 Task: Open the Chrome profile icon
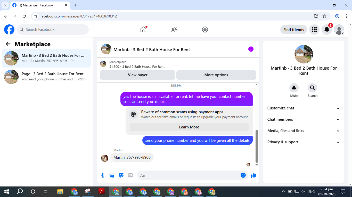pos(337,16)
